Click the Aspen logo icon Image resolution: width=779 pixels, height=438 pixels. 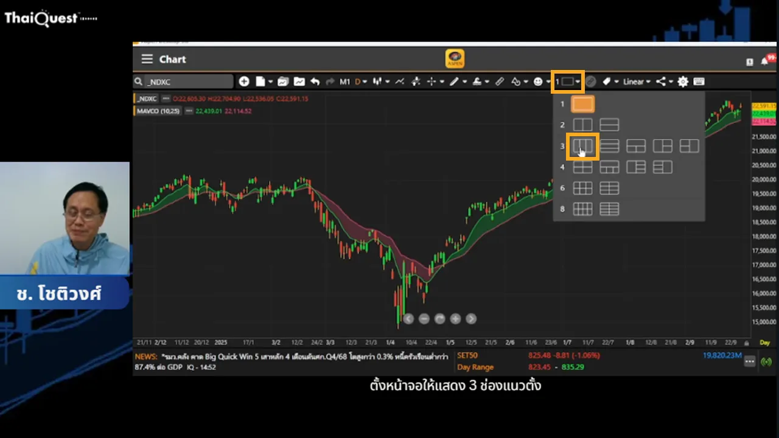point(455,58)
